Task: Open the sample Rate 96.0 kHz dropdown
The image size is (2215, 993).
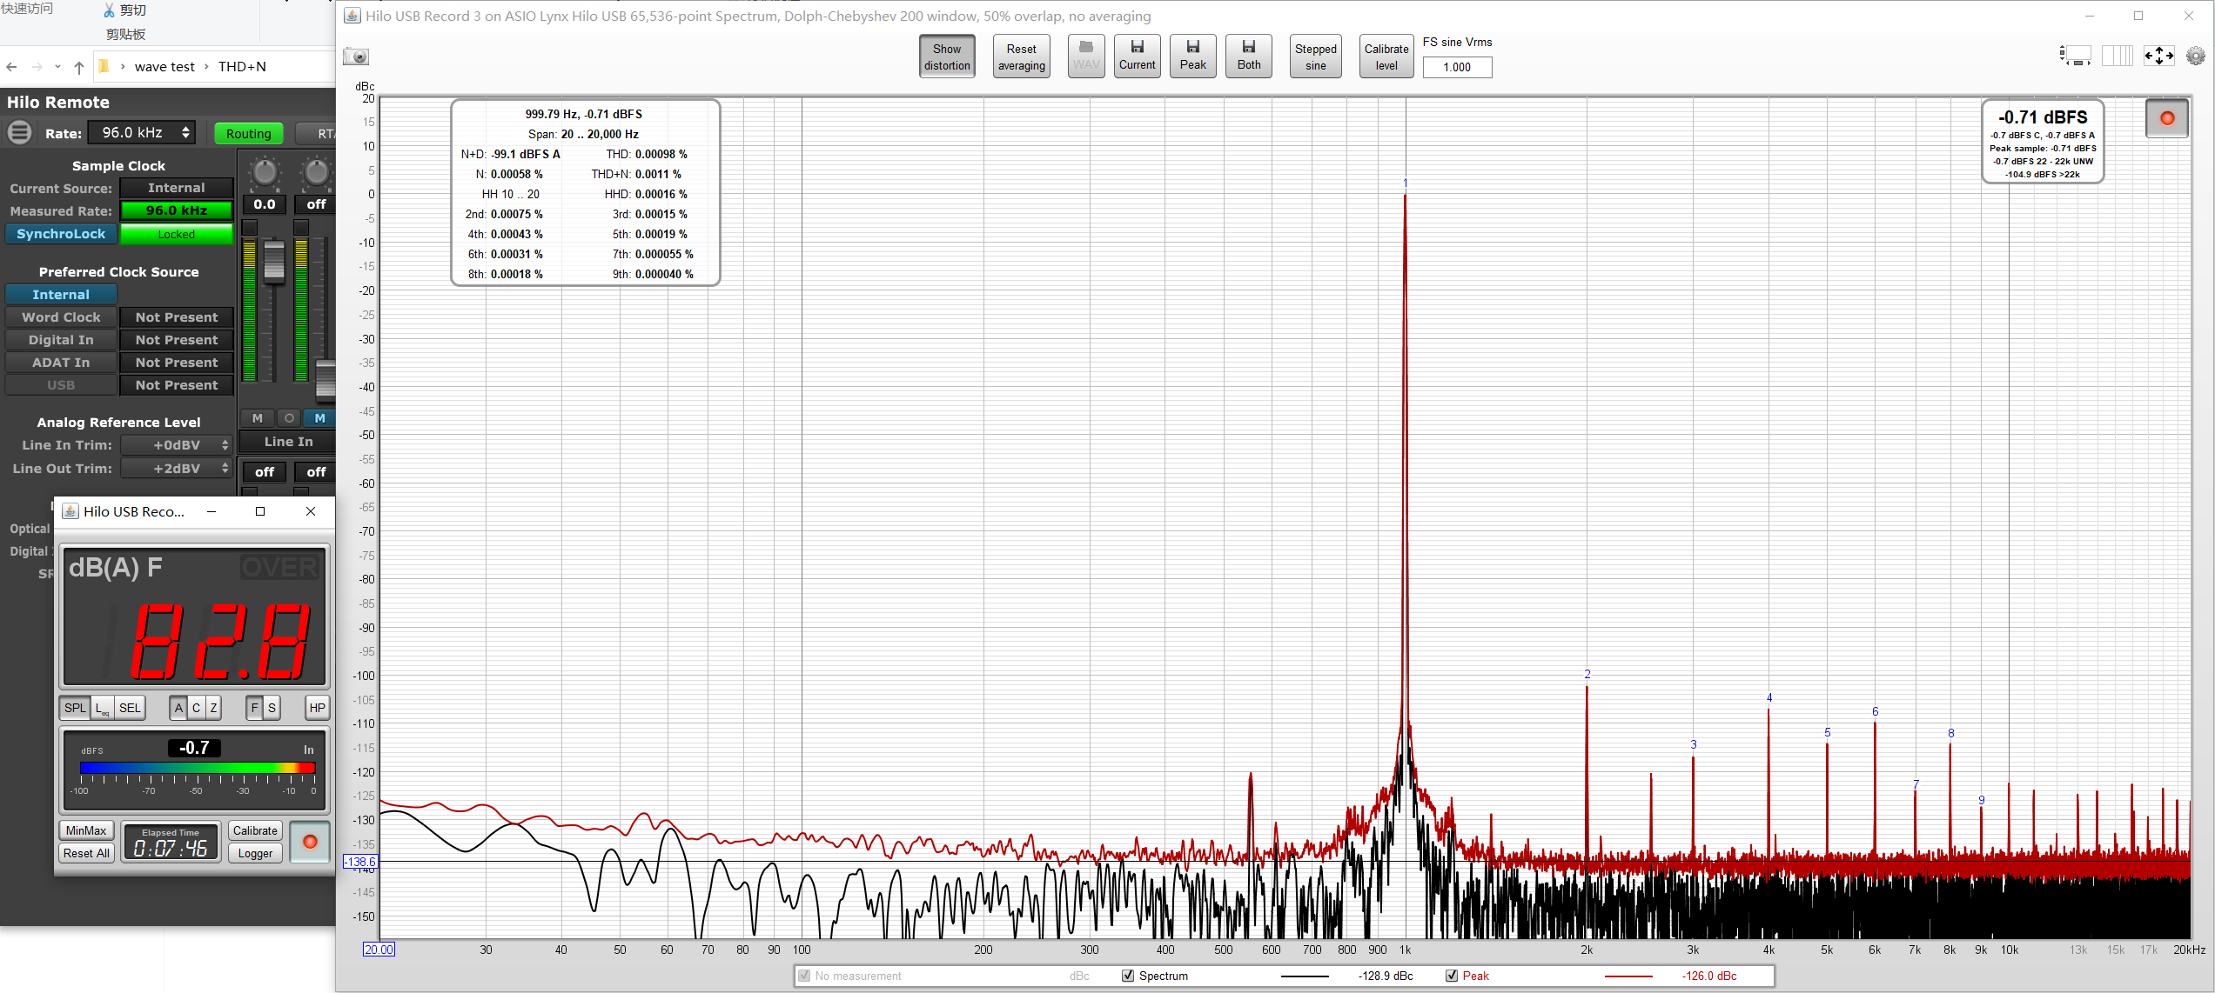Action: click(144, 132)
